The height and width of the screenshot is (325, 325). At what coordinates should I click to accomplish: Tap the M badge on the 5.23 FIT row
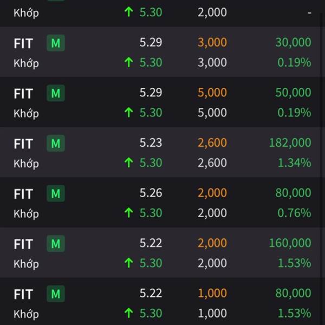pyautogui.click(x=56, y=144)
